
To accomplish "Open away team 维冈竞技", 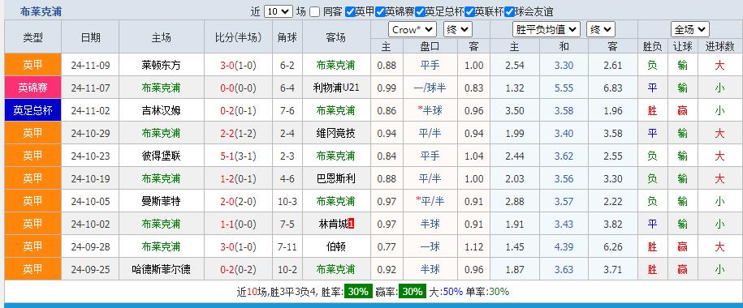I will click(x=336, y=133).
